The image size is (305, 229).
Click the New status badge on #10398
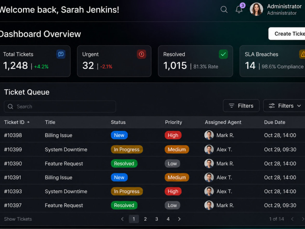(119, 135)
